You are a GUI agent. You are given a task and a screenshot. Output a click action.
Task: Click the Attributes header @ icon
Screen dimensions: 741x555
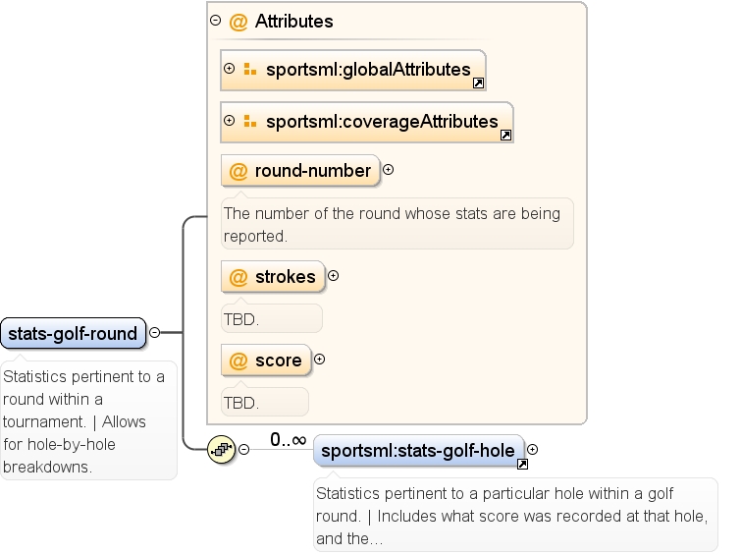coord(238,22)
